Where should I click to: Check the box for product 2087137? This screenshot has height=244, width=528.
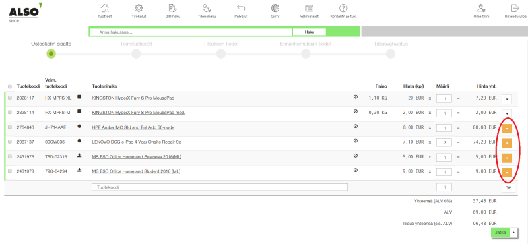pyautogui.click(x=10, y=142)
